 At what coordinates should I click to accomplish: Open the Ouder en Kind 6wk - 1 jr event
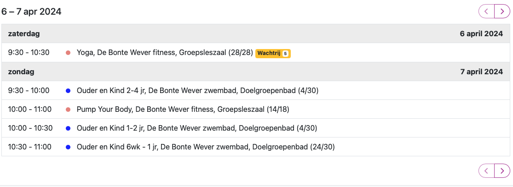click(205, 147)
